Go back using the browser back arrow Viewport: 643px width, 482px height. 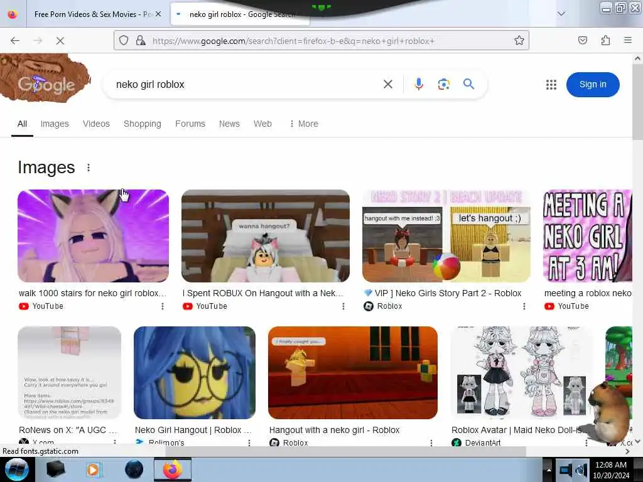[x=15, y=41]
